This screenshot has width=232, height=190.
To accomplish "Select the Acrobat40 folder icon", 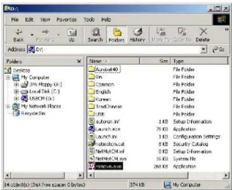I will 91,69.
